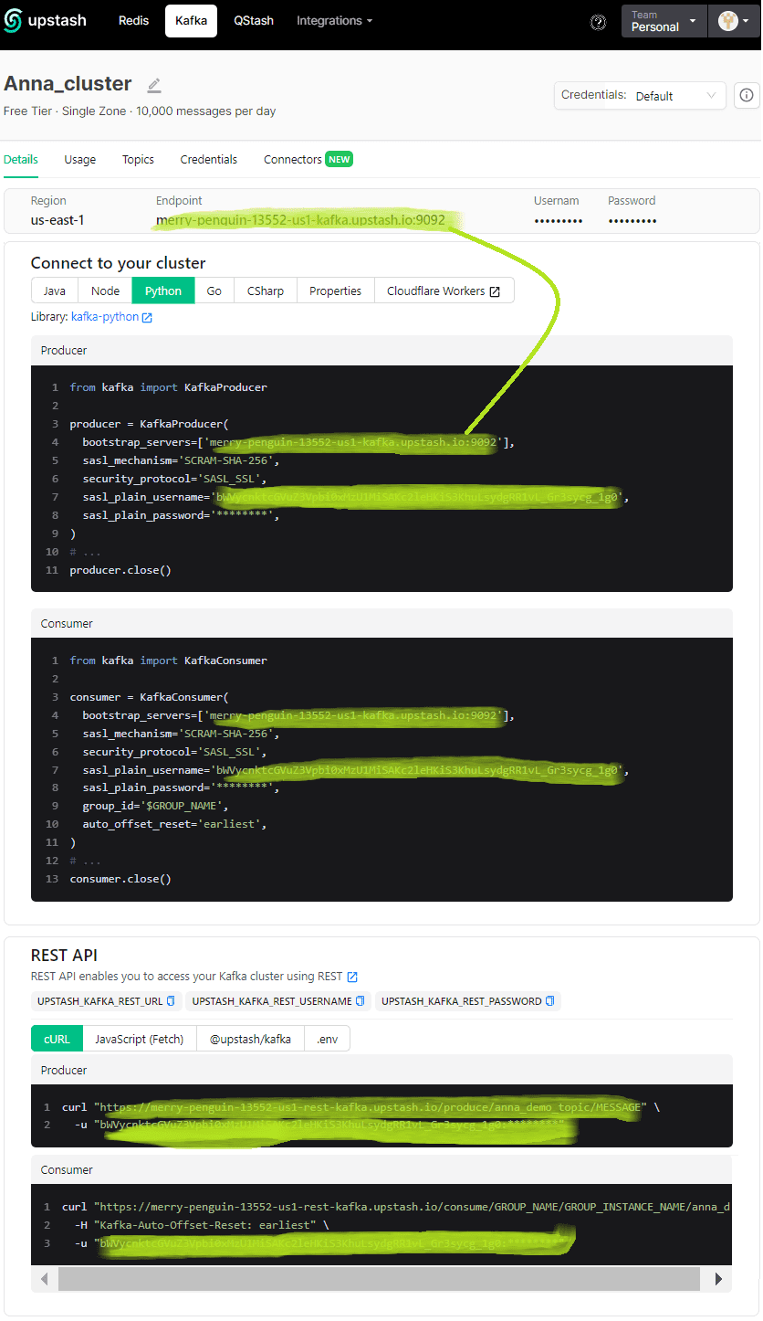Click the endpoint address value
The image size is (763, 1321).
(300, 220)
